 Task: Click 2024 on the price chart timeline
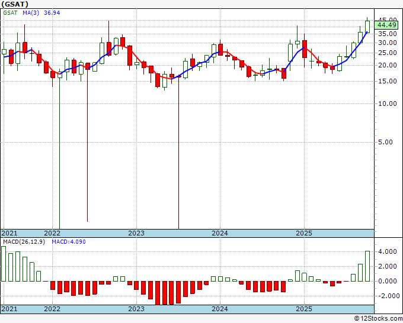pyautogui.click(x=220, y=233)
